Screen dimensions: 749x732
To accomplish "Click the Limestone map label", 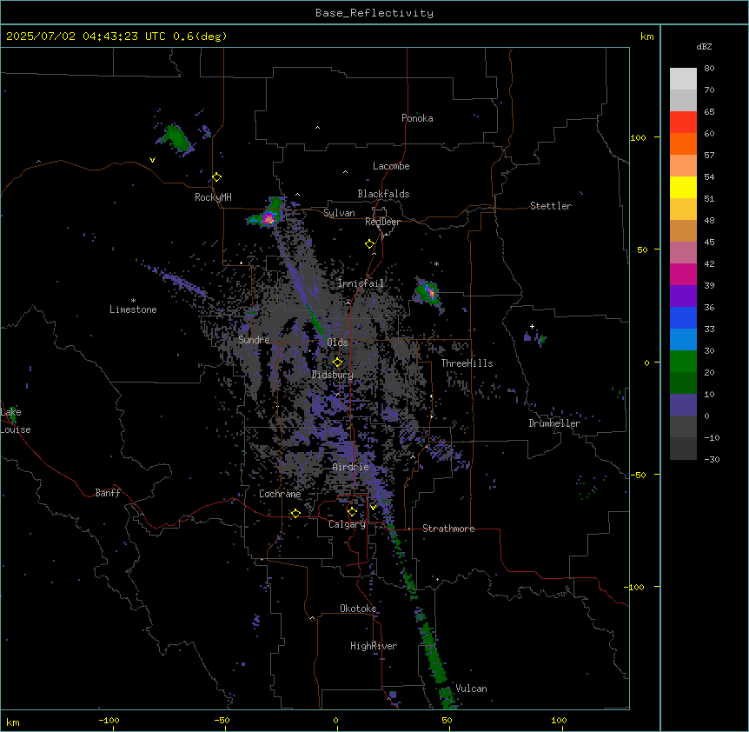I will 133,309.
